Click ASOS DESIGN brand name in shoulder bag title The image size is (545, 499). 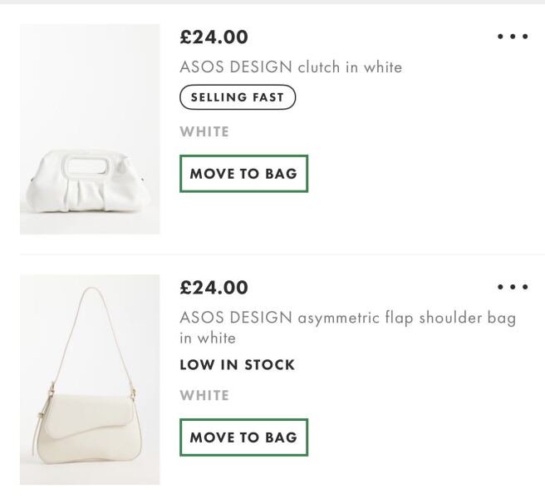(x=236, y=318)
